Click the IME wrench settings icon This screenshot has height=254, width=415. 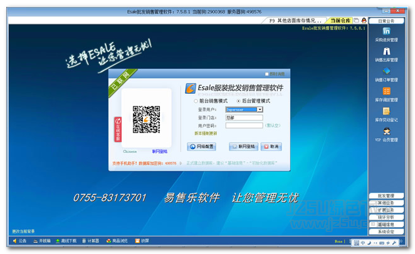click(394, 243)
